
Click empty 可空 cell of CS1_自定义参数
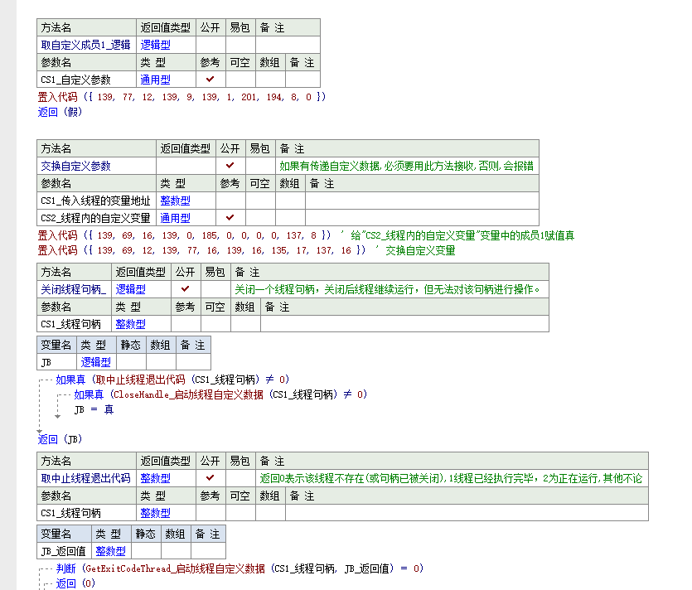tap(240, 80)
